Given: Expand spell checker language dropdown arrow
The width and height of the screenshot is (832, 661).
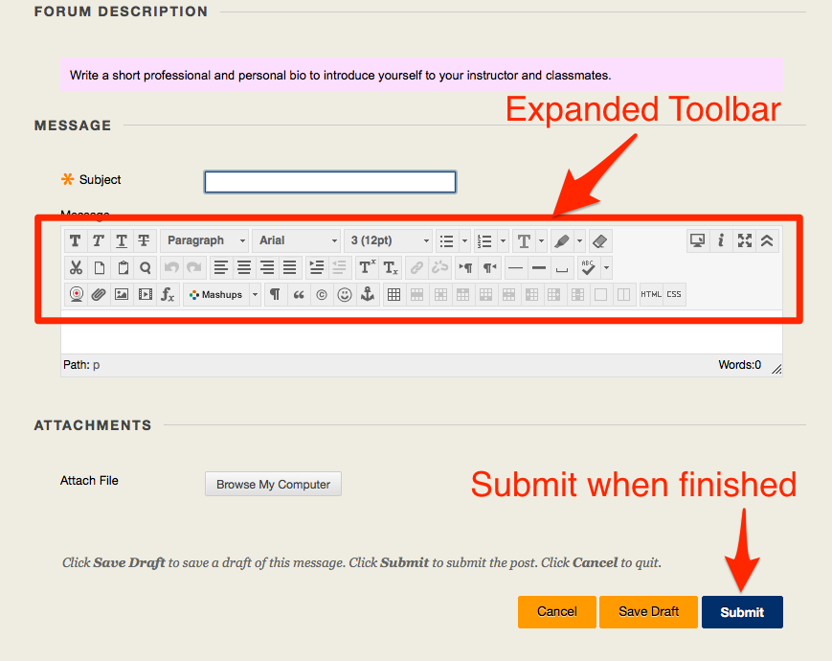Looking at the screenshot, I should [x=606, y=268].
